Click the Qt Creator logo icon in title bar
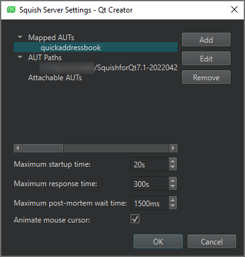 tap(11, 9)
